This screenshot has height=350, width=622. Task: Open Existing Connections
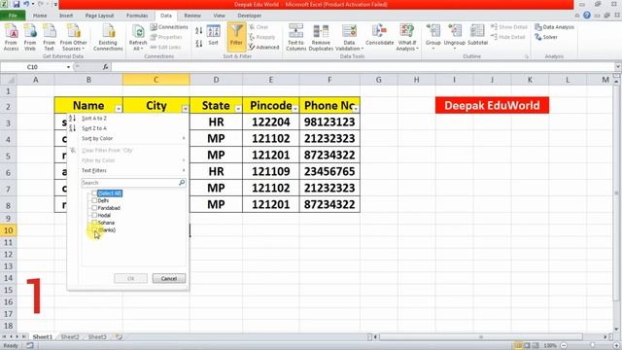pos(108,37)
